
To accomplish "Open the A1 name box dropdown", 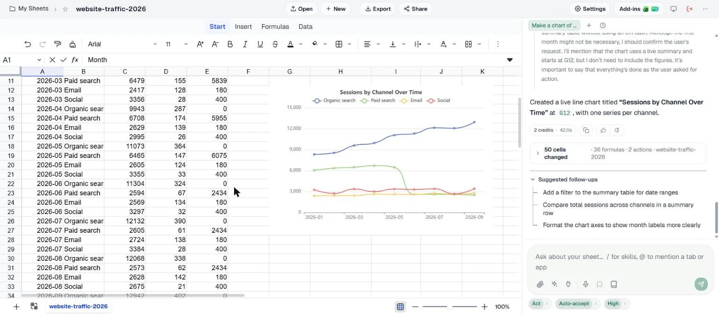I will click(39, 60).
